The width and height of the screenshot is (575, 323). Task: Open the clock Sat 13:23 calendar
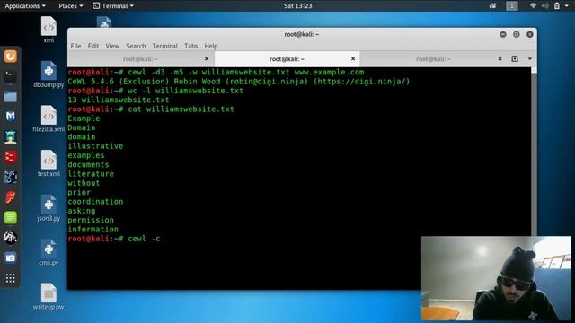297,6
